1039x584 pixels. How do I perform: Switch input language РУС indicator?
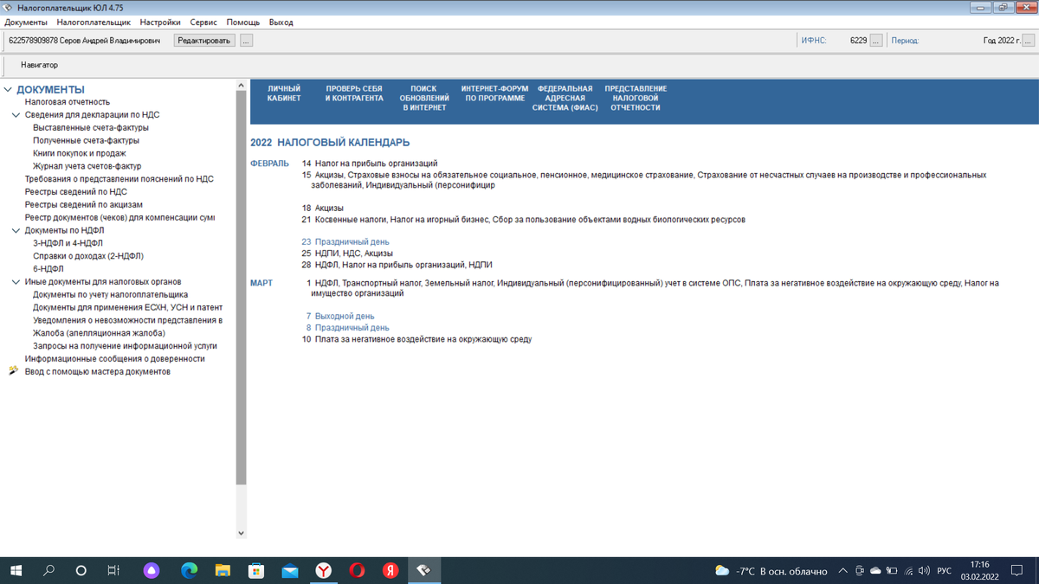point(944,571)
